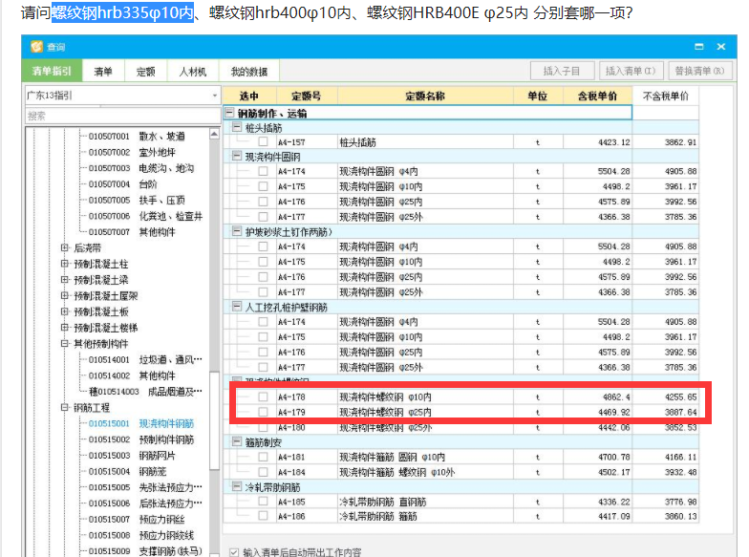
Task: Open the 我的数据 tab
Action: tap(248, 72)
